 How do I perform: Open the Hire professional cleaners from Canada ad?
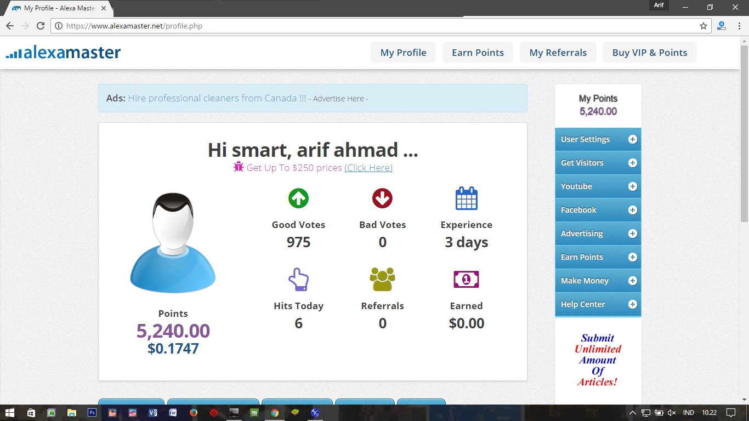(217, 98)
